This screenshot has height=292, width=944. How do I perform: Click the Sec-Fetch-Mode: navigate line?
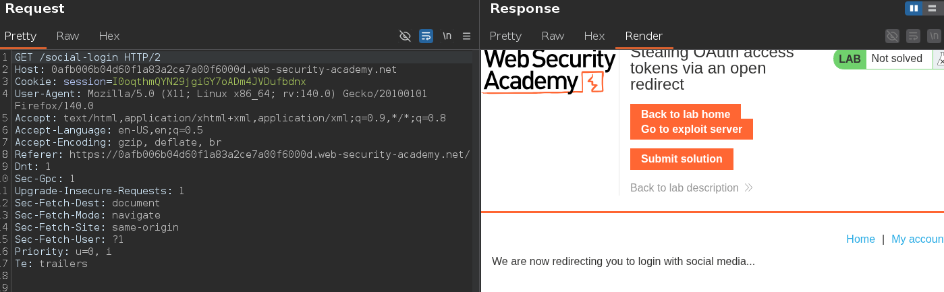(88, 215)
